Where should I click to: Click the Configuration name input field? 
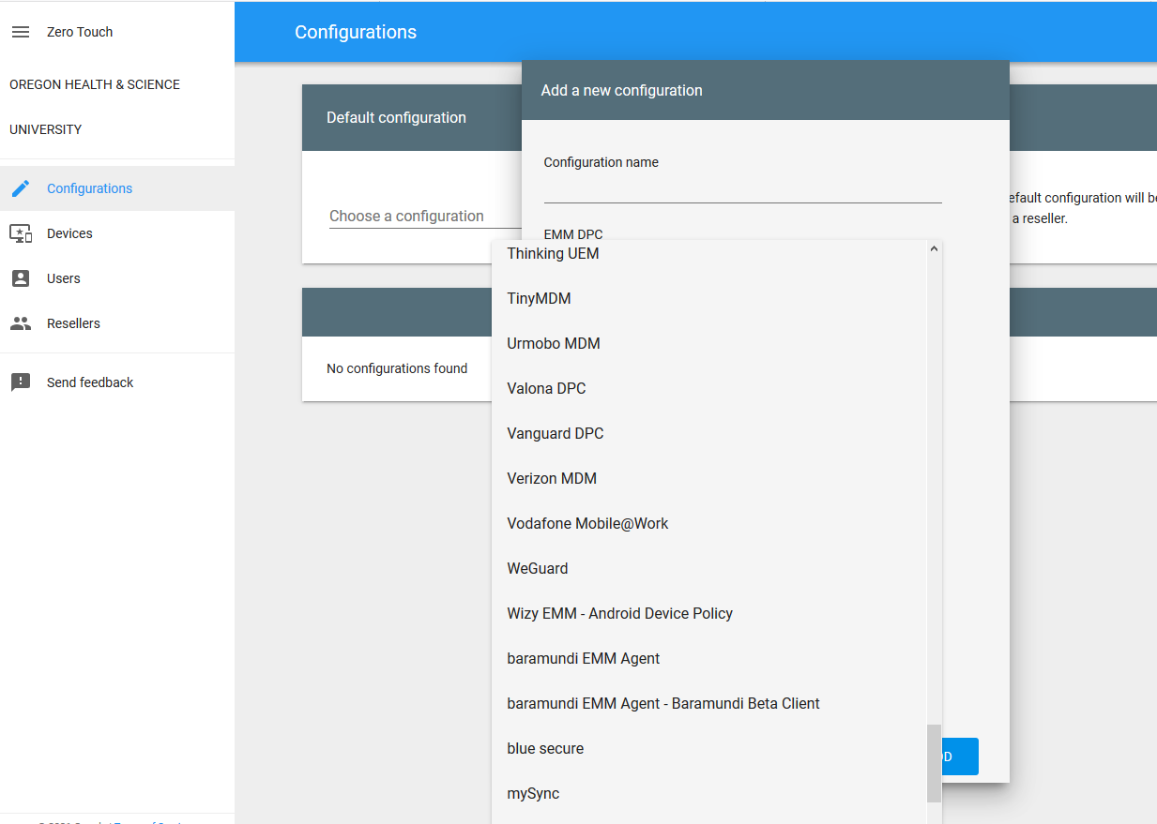[742, 188]
